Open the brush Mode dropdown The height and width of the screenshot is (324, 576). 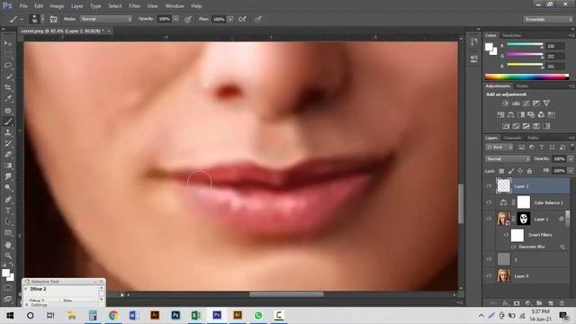click(x=106, y=19)
